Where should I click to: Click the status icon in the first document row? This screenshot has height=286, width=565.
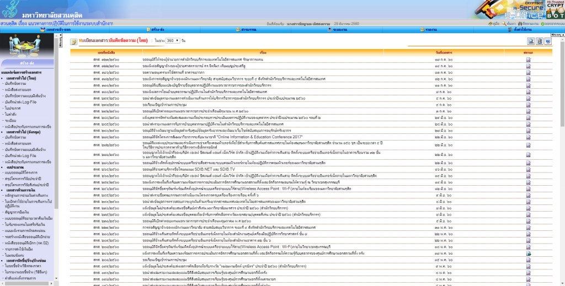point(528,58)
